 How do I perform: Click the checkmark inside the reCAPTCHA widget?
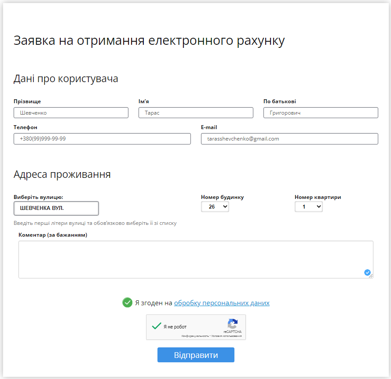point(156,325)
